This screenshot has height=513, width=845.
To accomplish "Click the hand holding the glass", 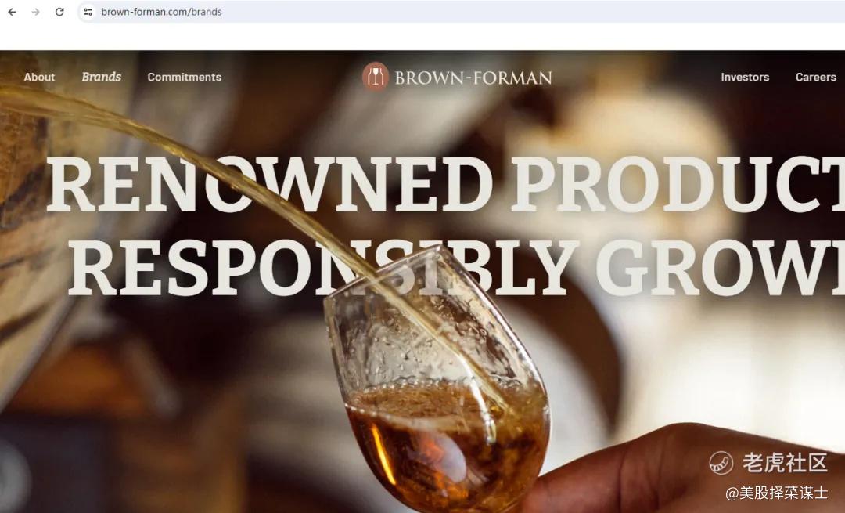I will (x=685, y=468).
